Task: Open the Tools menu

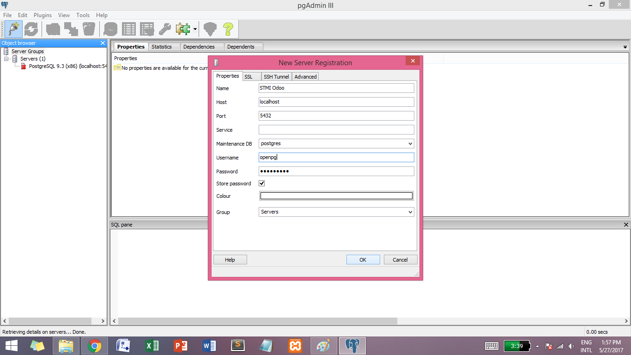Action: pyautogui.click(x=83, y=15)
